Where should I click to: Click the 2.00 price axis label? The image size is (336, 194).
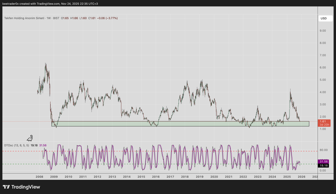[323, 117]
